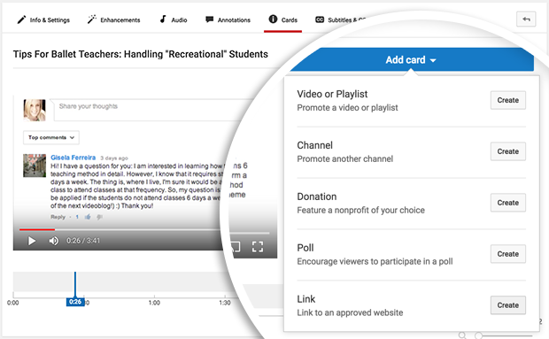This screenshot has width=549, height=339.
Task: Click 'Feature a nonprofit of your choice' text
Action: click(x=360, y=211)
